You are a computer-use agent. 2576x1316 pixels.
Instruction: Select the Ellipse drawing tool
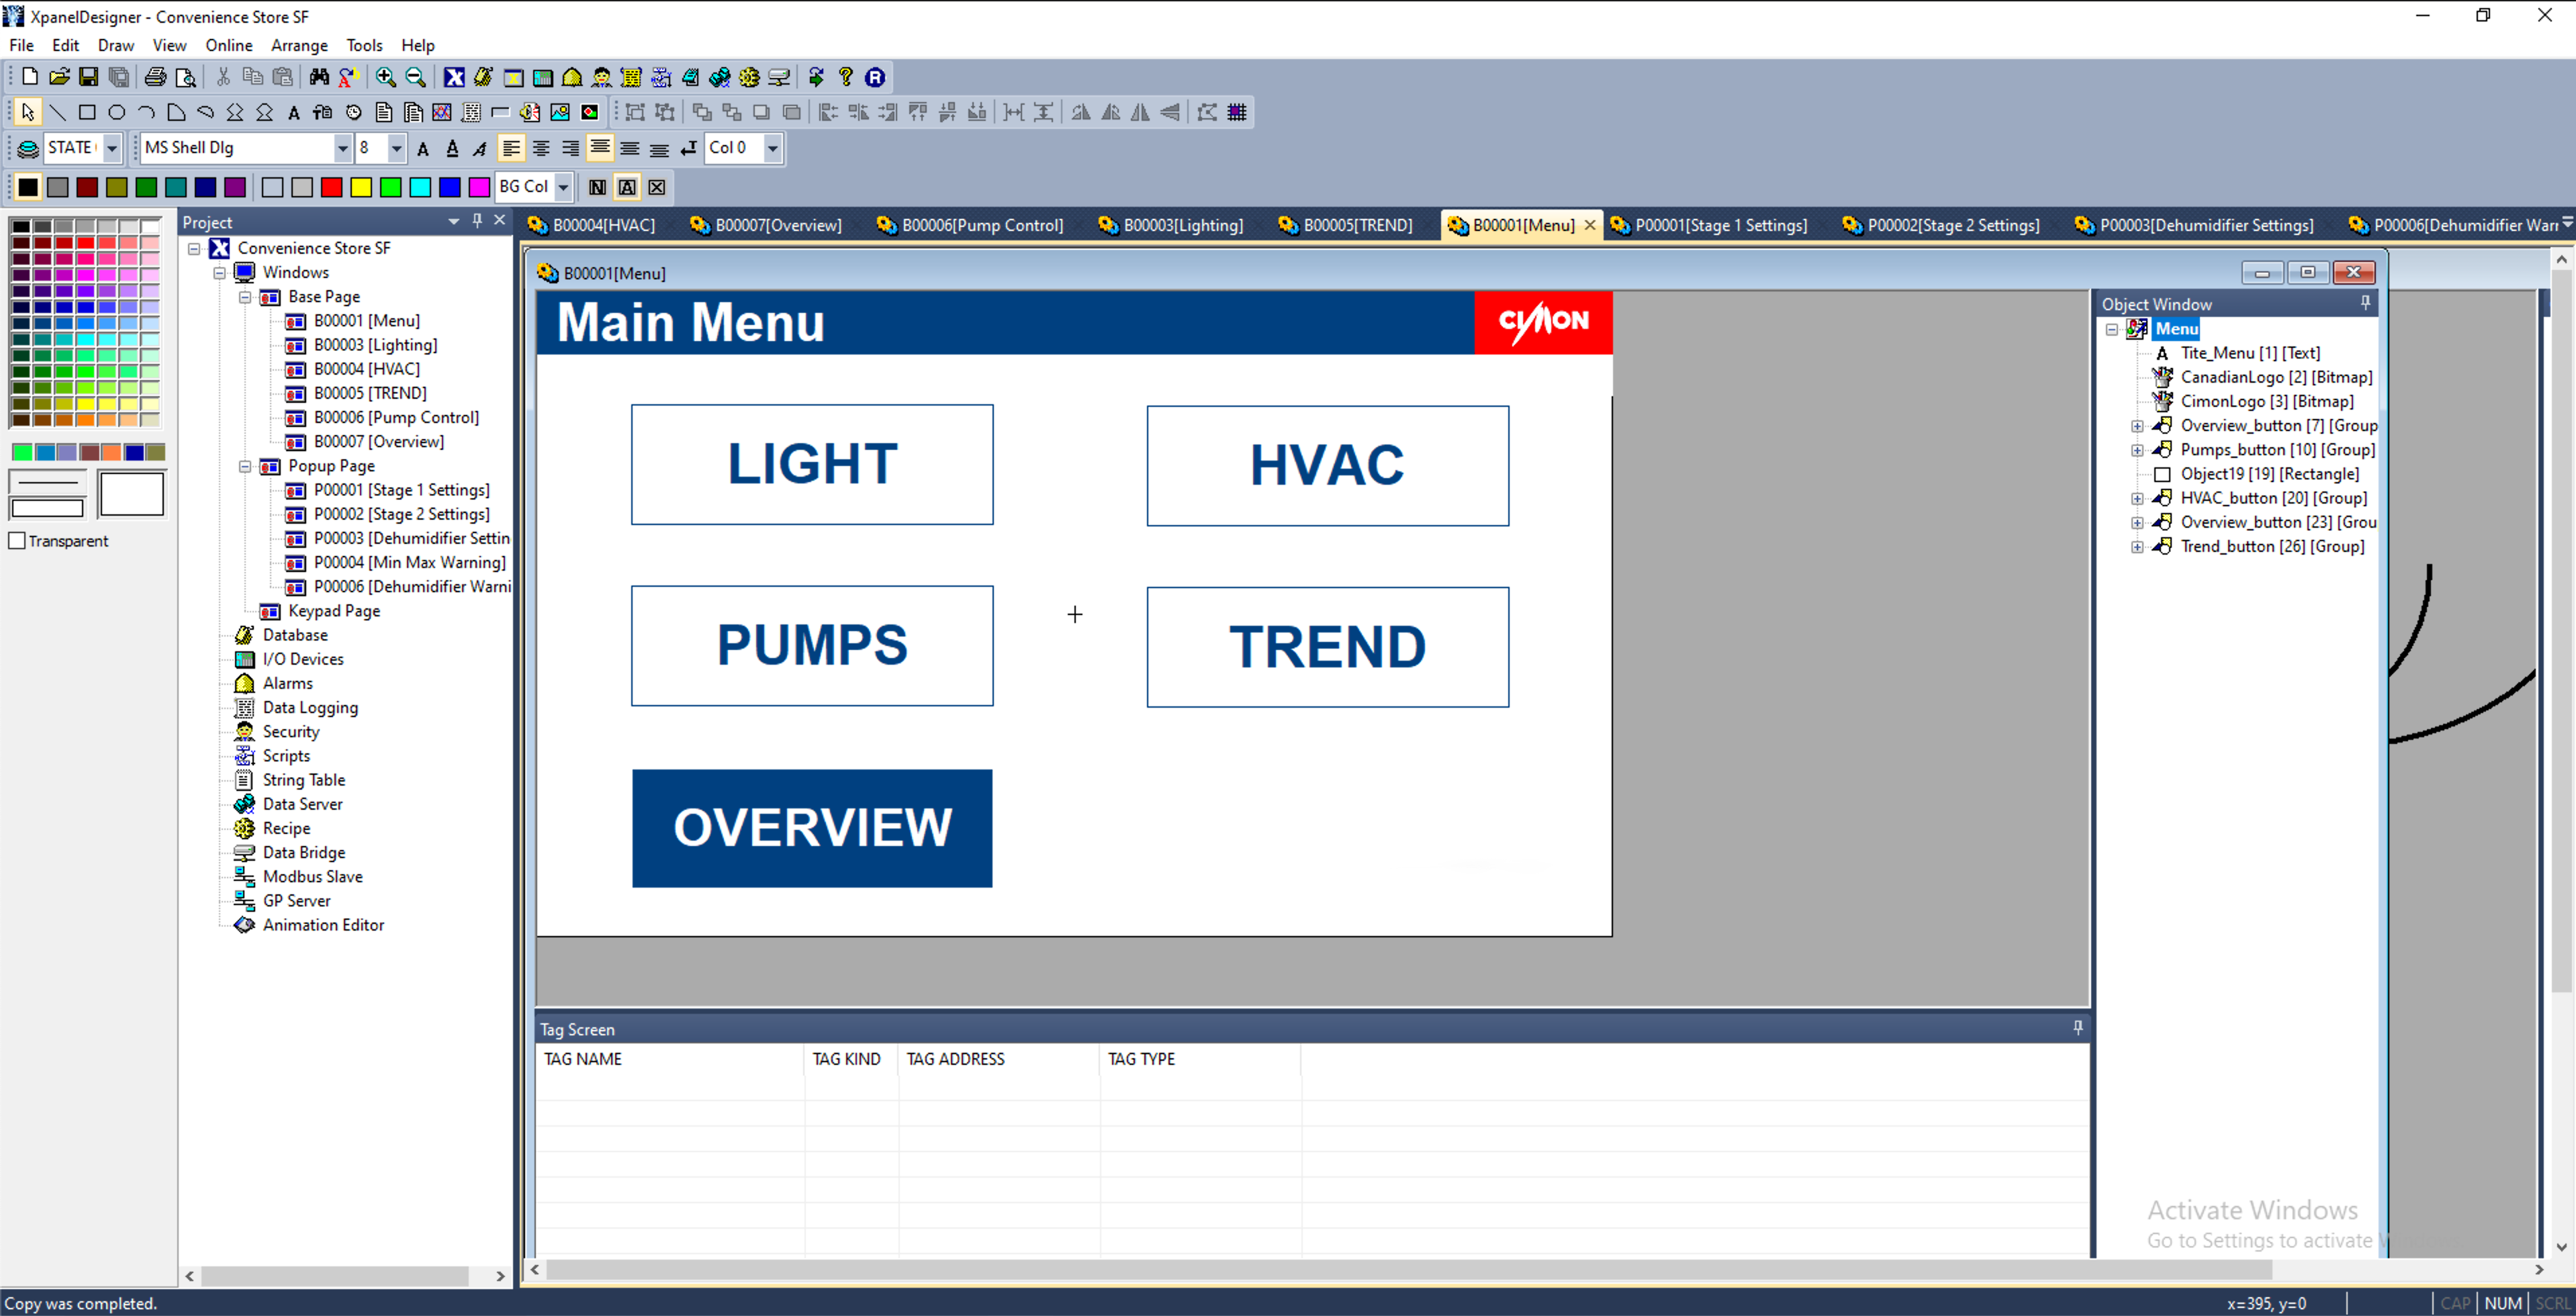[x=117, y=112]
